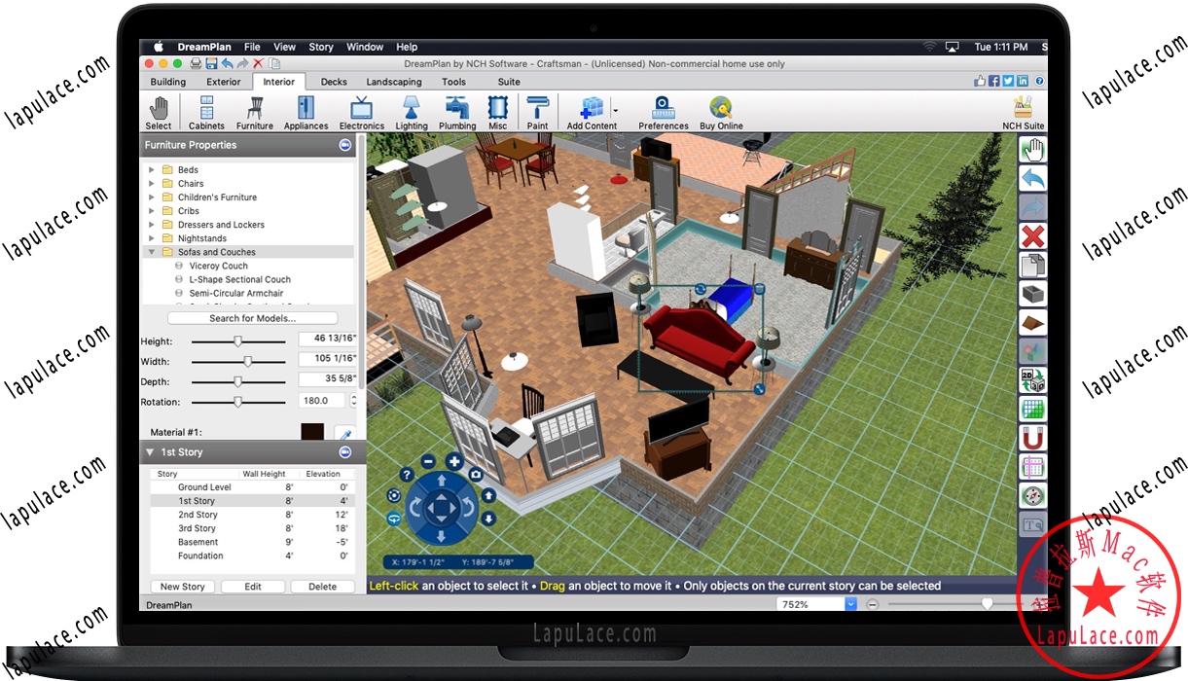Open the Landscaping tab
The width and height of the screenshot is (1188, 681).
394,82
